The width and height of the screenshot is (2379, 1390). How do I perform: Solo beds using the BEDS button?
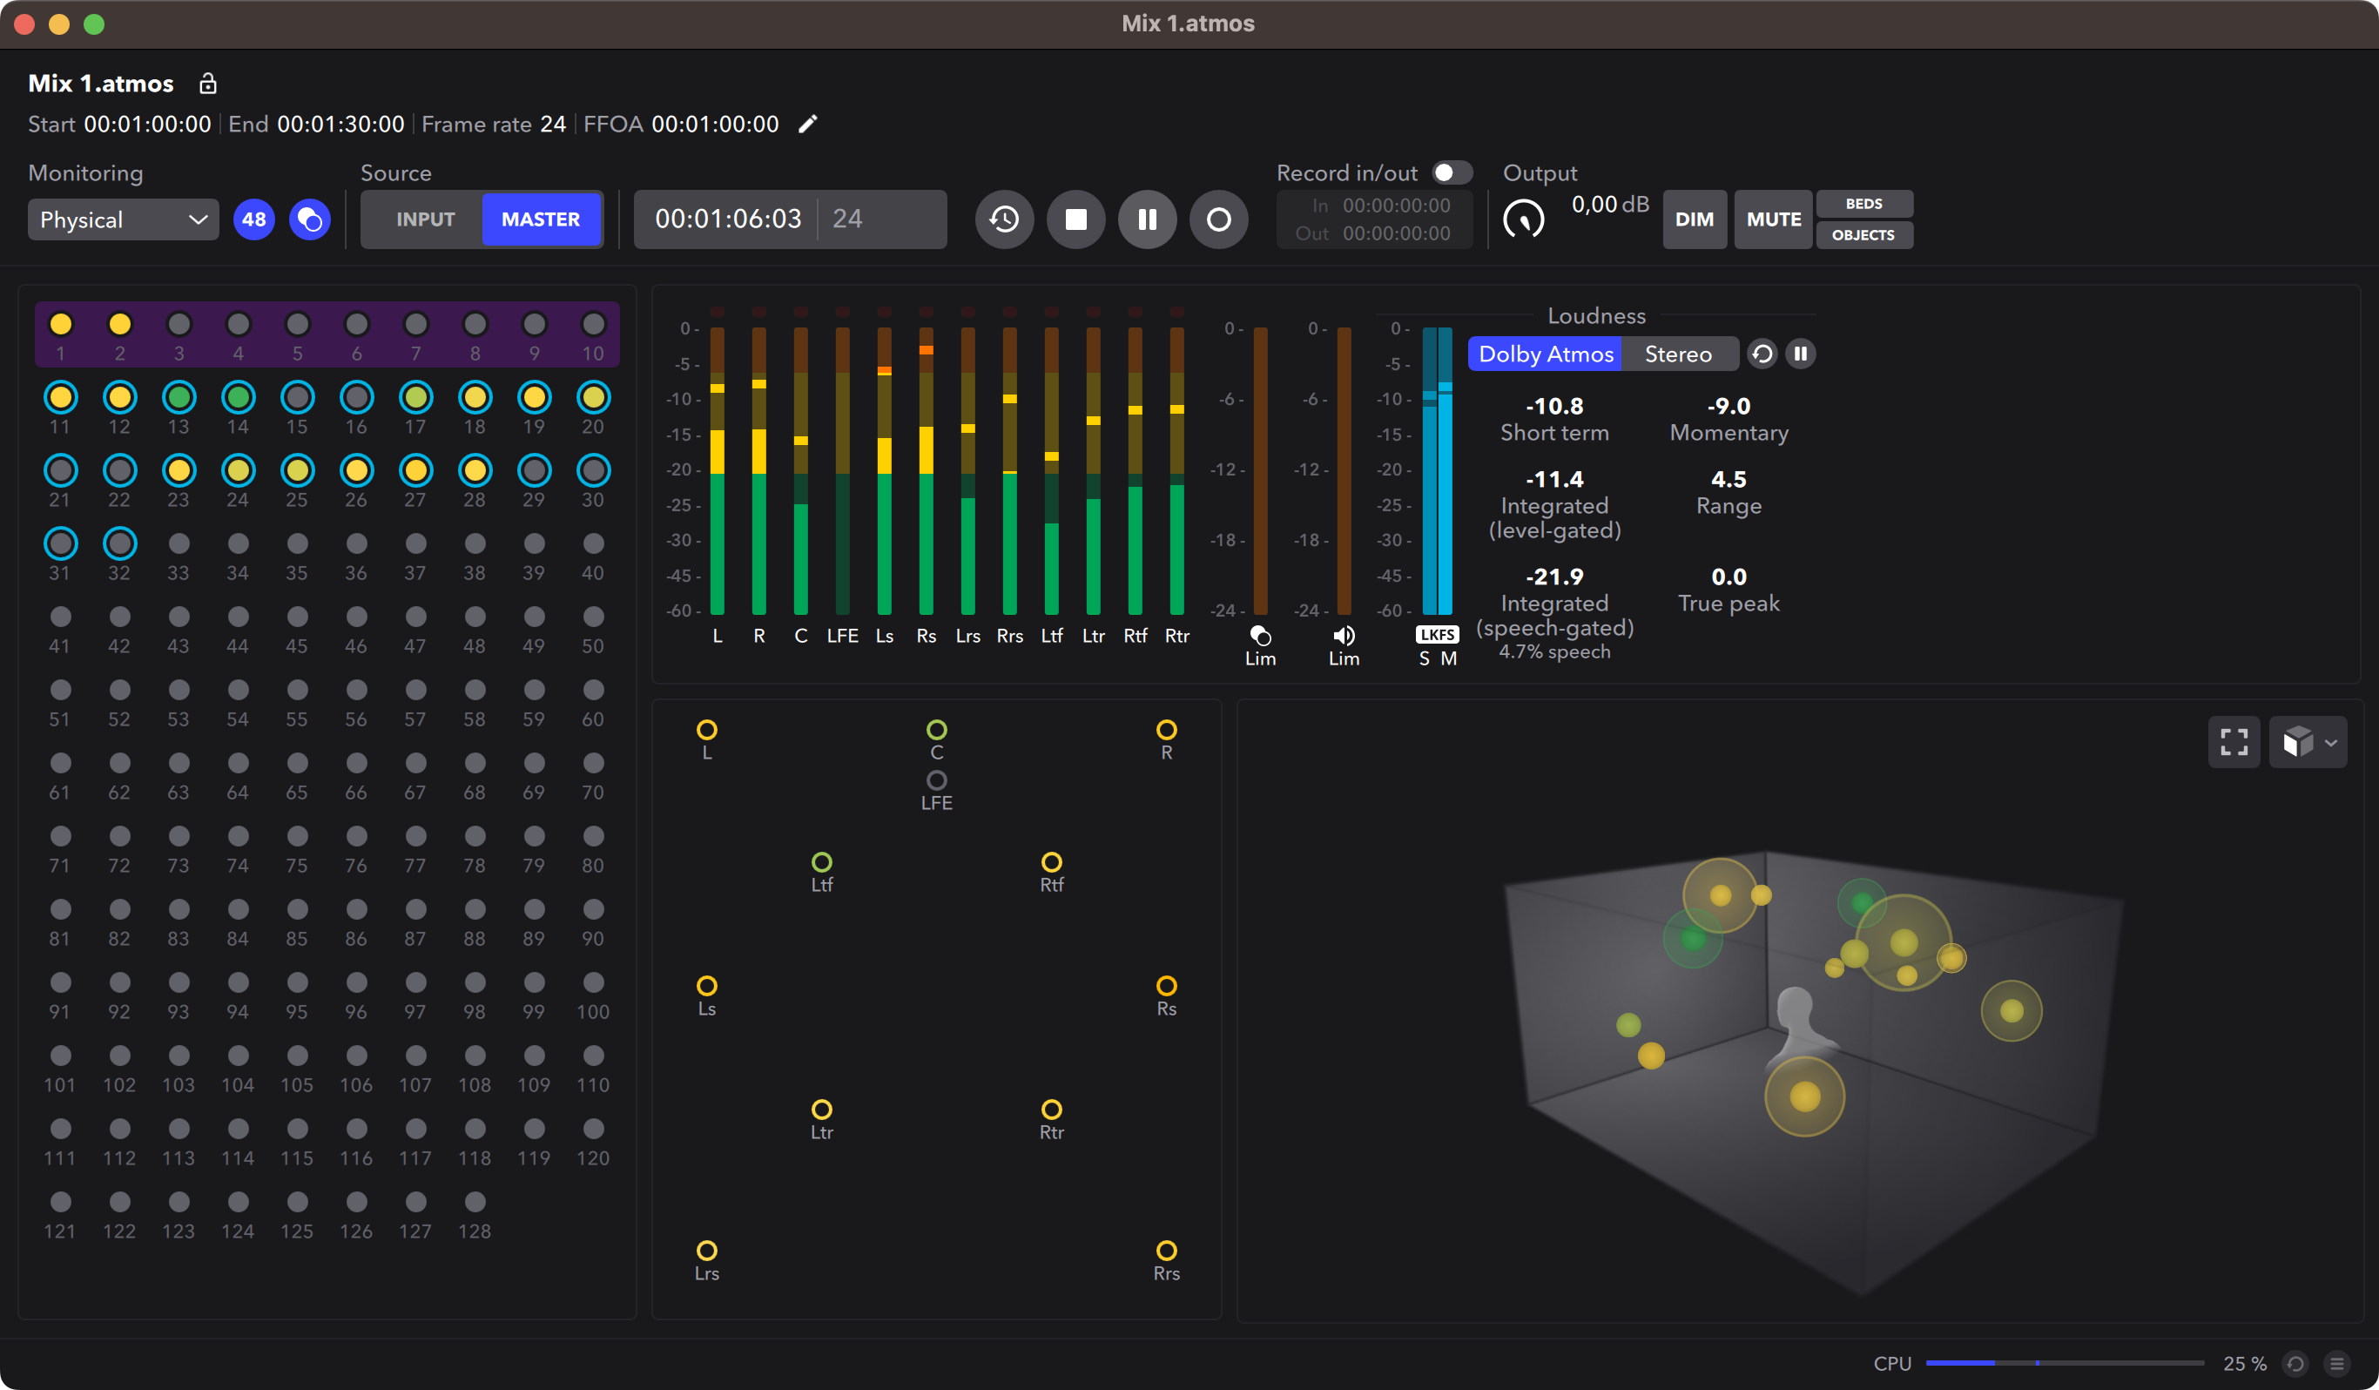[1863, 203]
